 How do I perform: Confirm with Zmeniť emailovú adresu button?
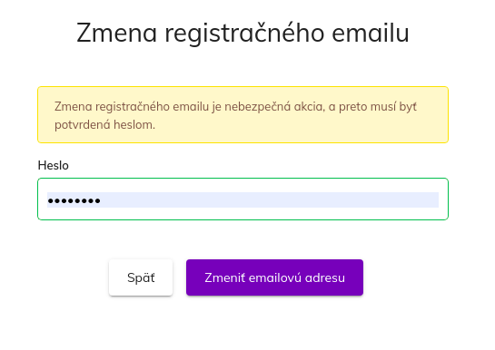tap(274, 277)
